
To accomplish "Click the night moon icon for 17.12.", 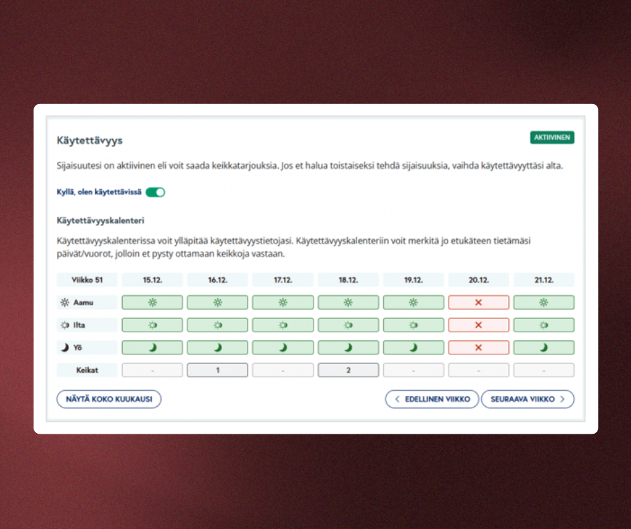I will tap(283, 348).
